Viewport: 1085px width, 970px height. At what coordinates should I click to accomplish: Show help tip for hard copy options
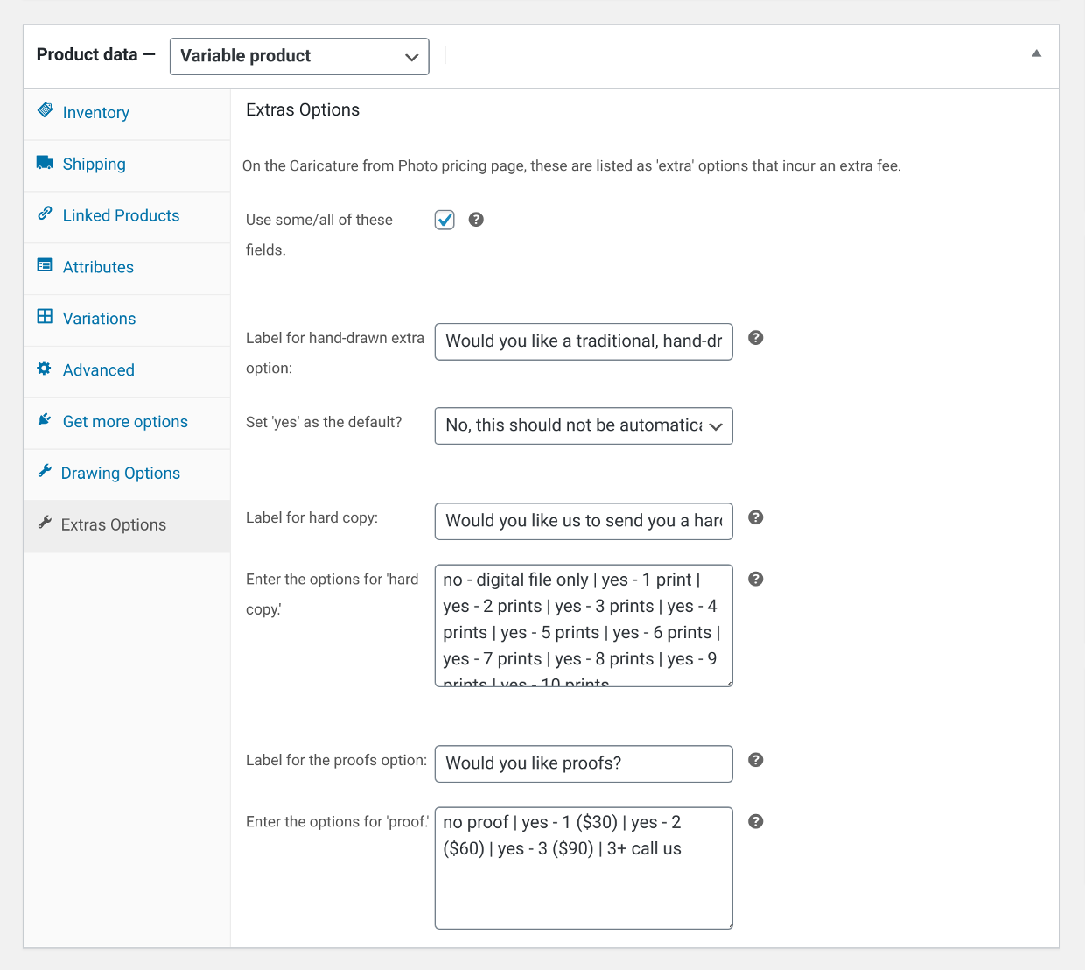click(756, 579)
